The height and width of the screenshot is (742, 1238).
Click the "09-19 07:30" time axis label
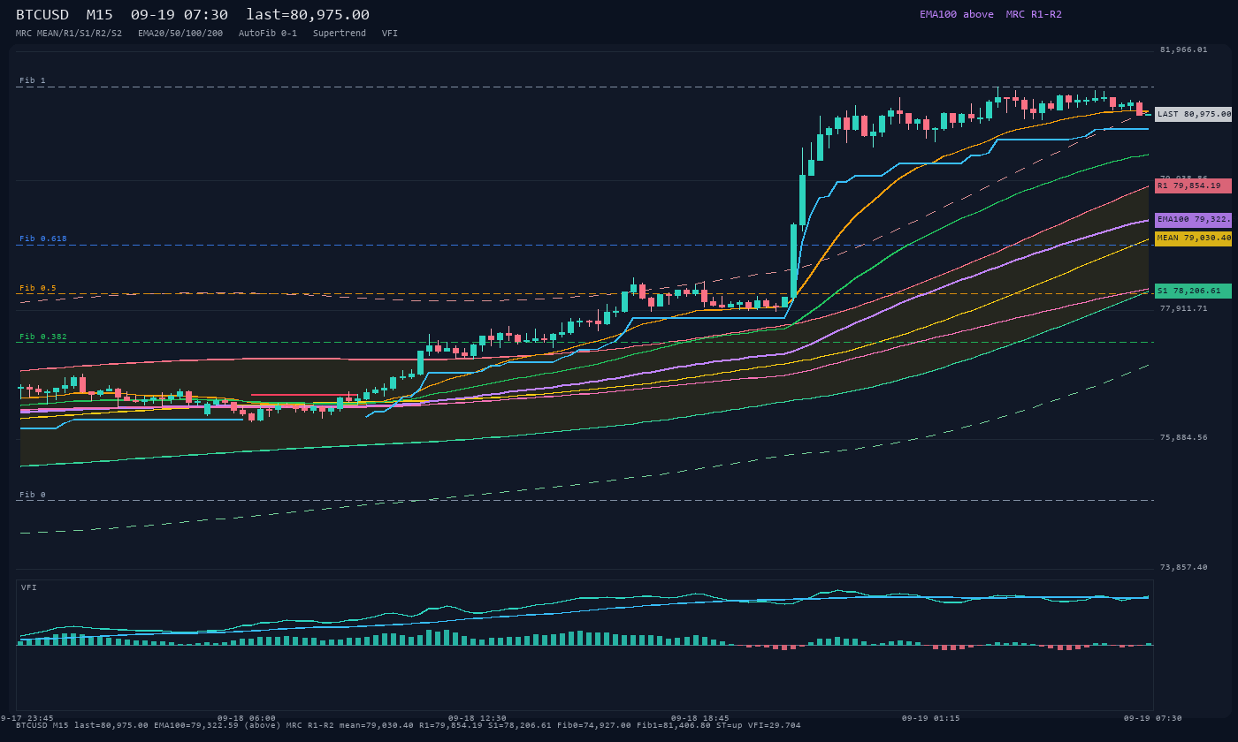pyautogui.click(x=1153, y=718)
